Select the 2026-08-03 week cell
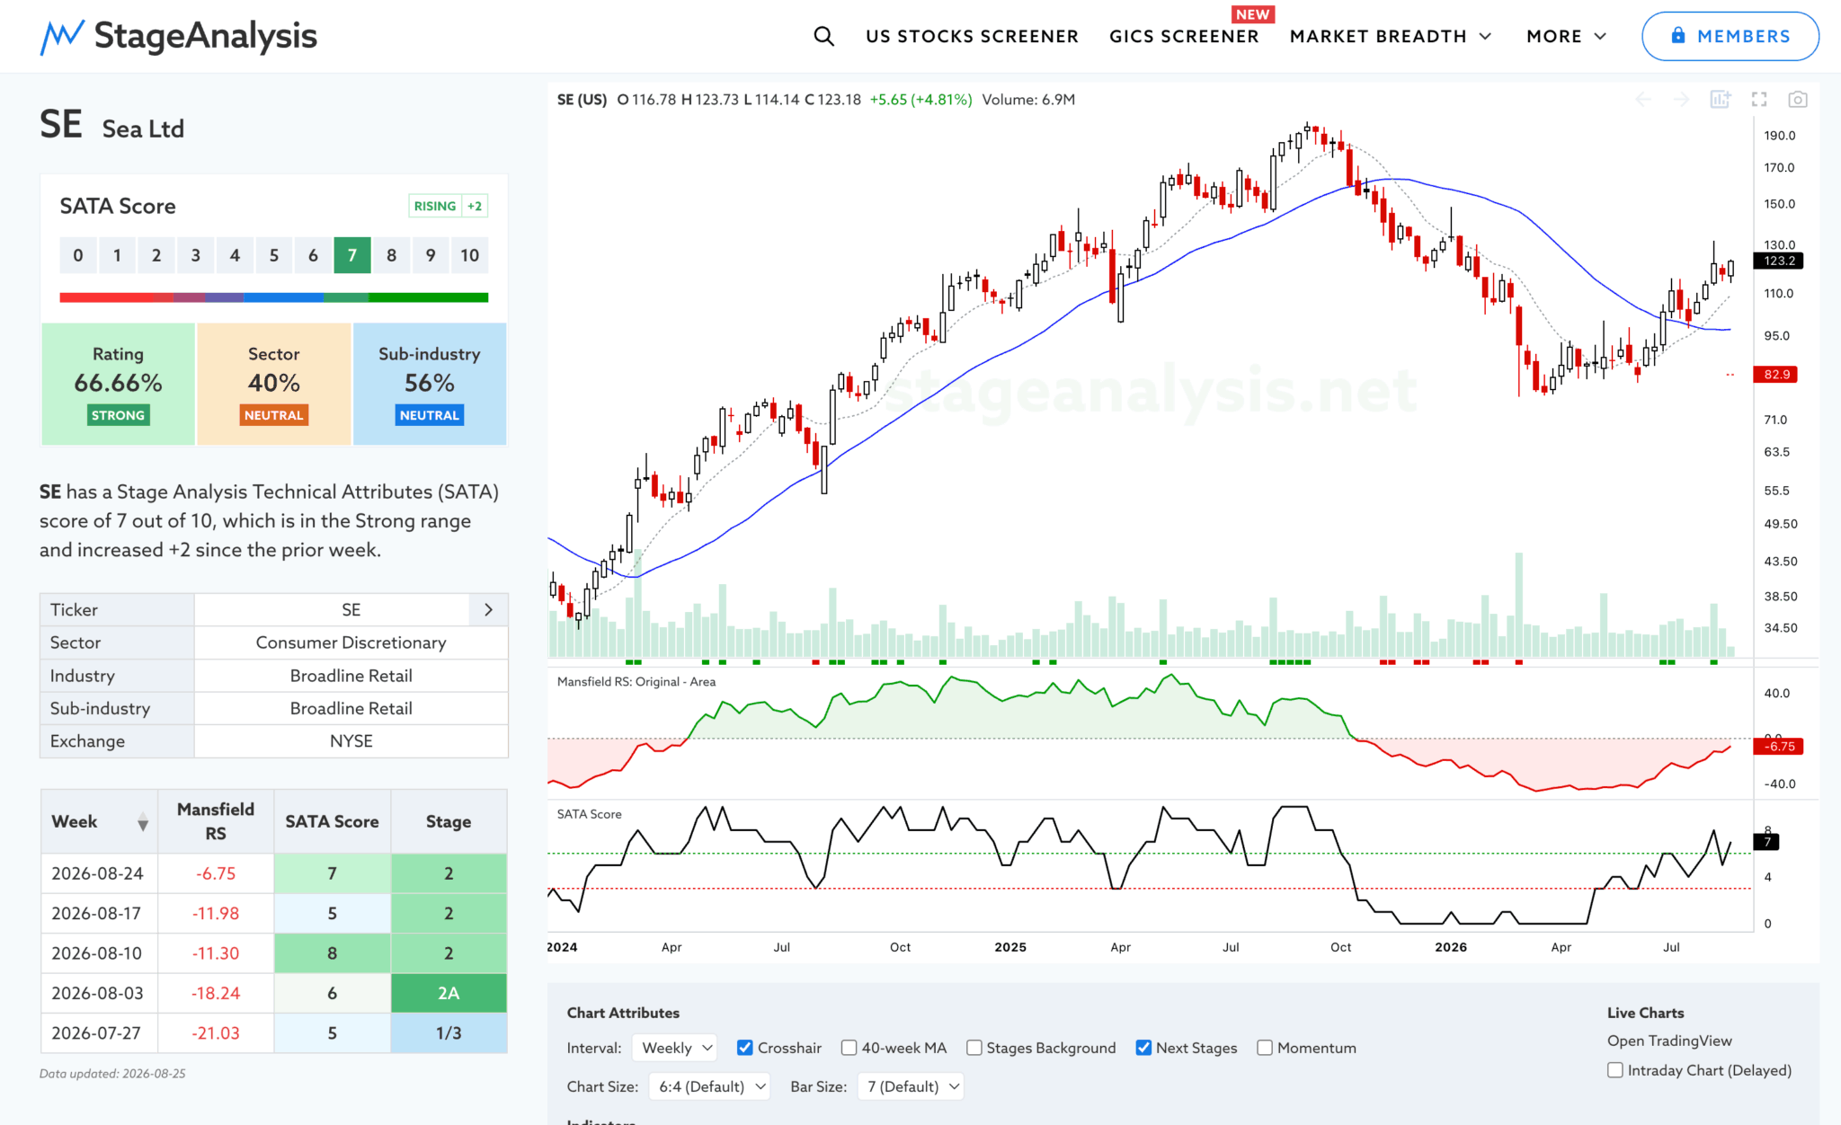Screen dimensions: 1841x1125 (98, 993)
